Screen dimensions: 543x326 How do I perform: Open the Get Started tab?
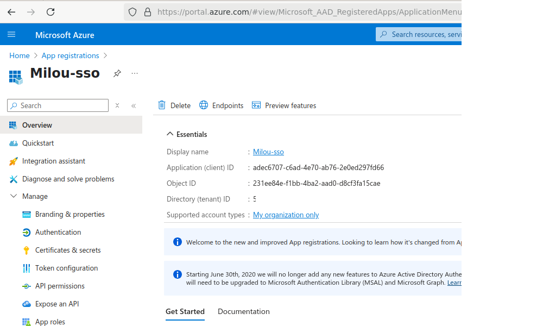(x=185, y=311)
